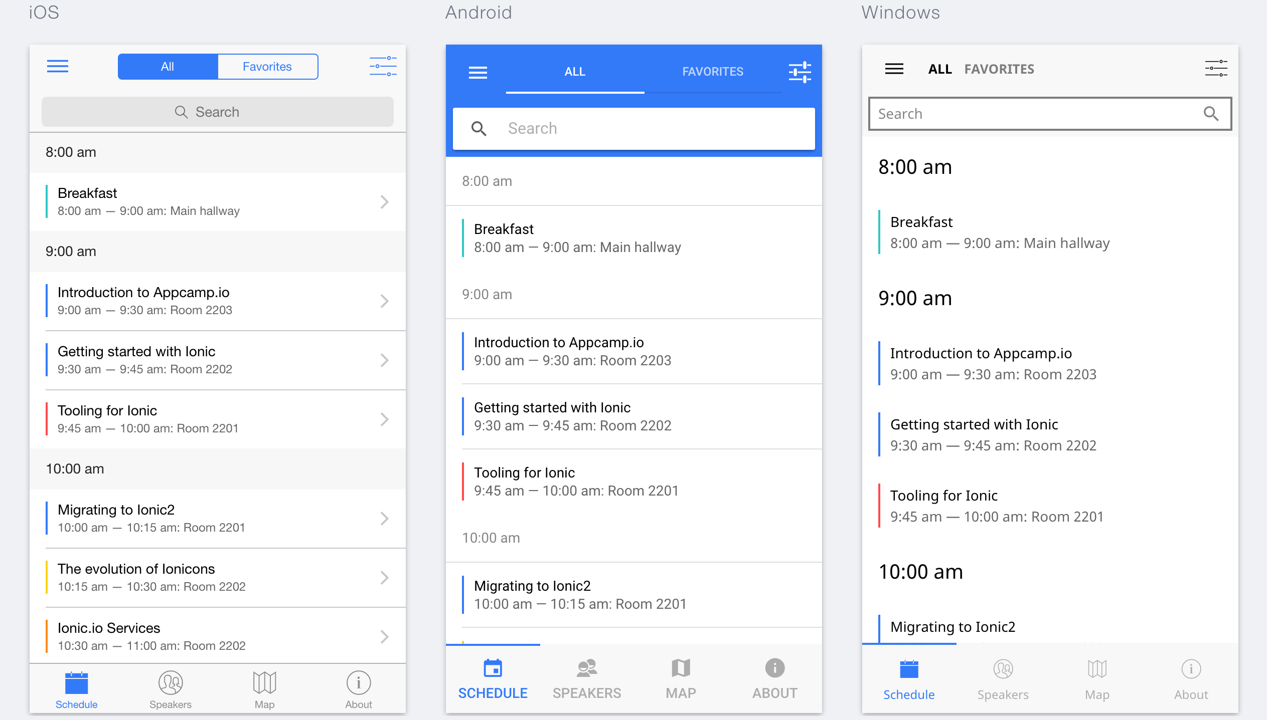This screenshot has height=720, width=1267.
Task: Select the iOS All segment
Action: (x=168, y=67)
